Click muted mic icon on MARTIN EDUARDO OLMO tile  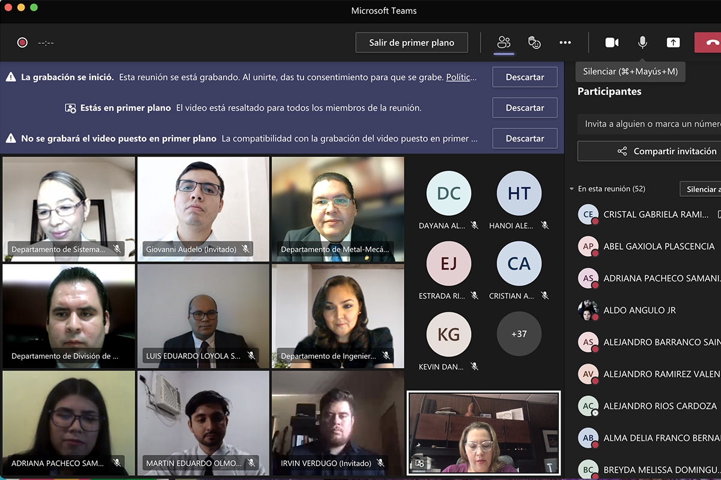251,463
